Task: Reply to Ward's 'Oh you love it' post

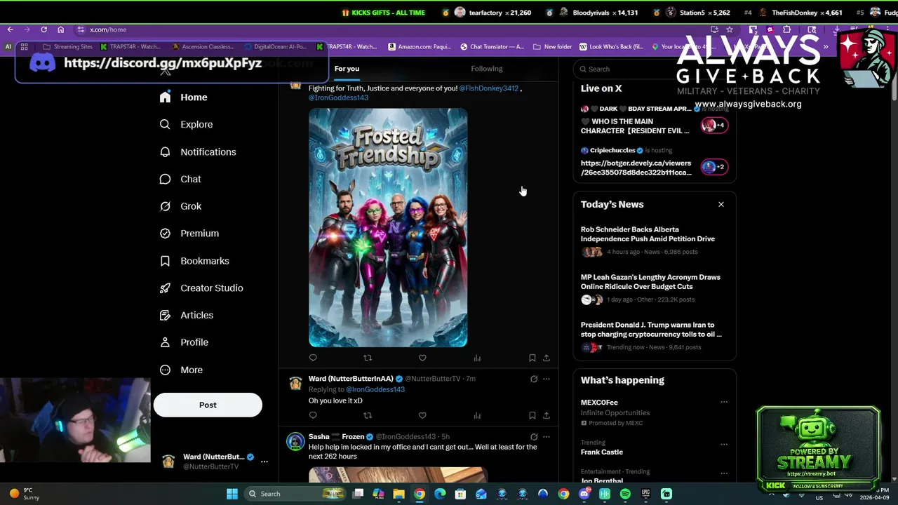Action: click(313, 415)
